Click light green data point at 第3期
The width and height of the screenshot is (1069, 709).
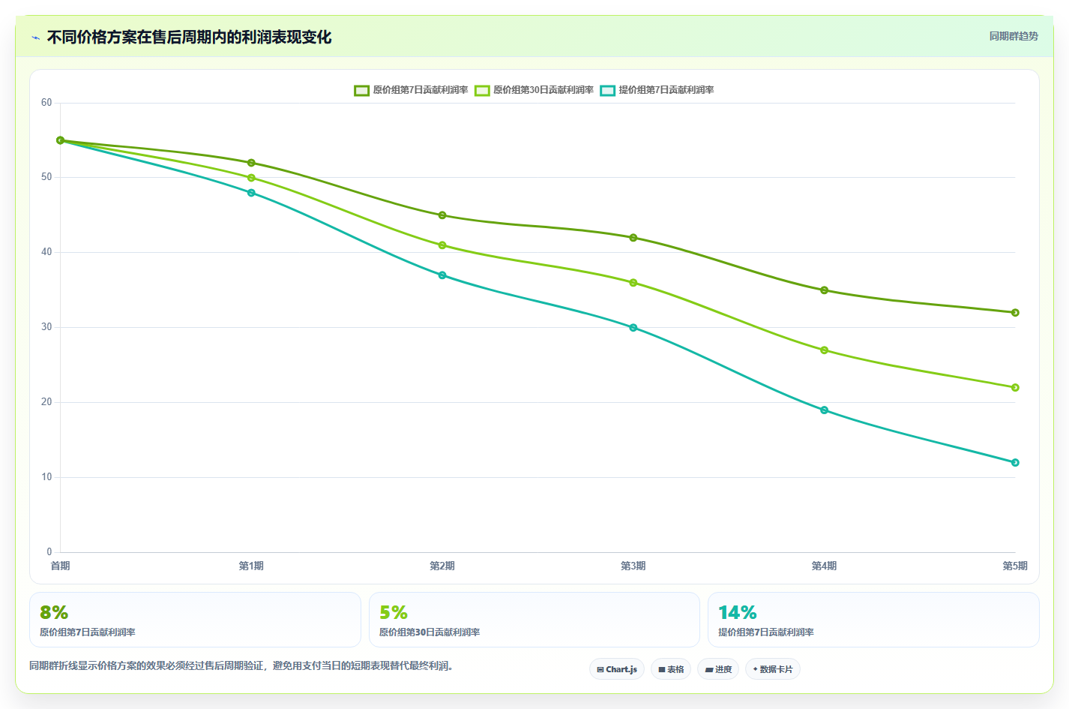pyautogui.click(x=633, y=283)
